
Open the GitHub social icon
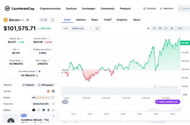click(53, 91)
